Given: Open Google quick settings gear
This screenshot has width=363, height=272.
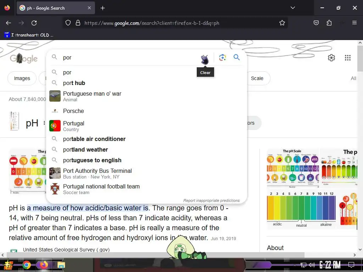Looking at the screenshot, I should (x=331, y=58).
